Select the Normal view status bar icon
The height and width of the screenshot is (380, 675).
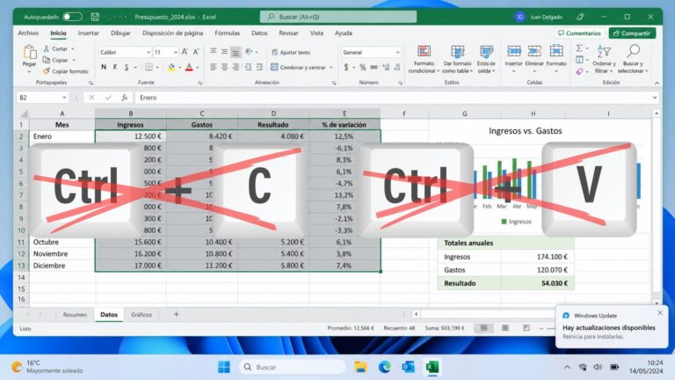[x=484, y=328]
